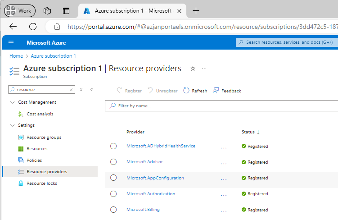
Task: Open the Microsoft.Billing provider link
Action: click(143, 210)
